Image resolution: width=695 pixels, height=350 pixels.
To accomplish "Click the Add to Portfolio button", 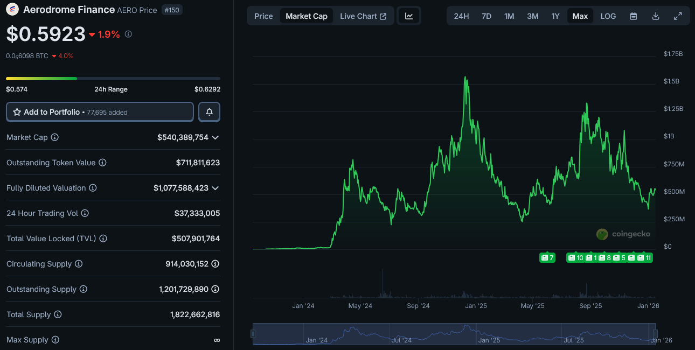I will pos(100,112).
